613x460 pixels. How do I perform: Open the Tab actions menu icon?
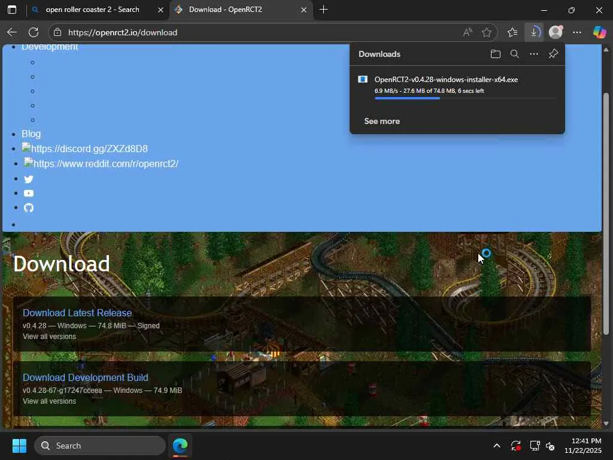(12, 10)
